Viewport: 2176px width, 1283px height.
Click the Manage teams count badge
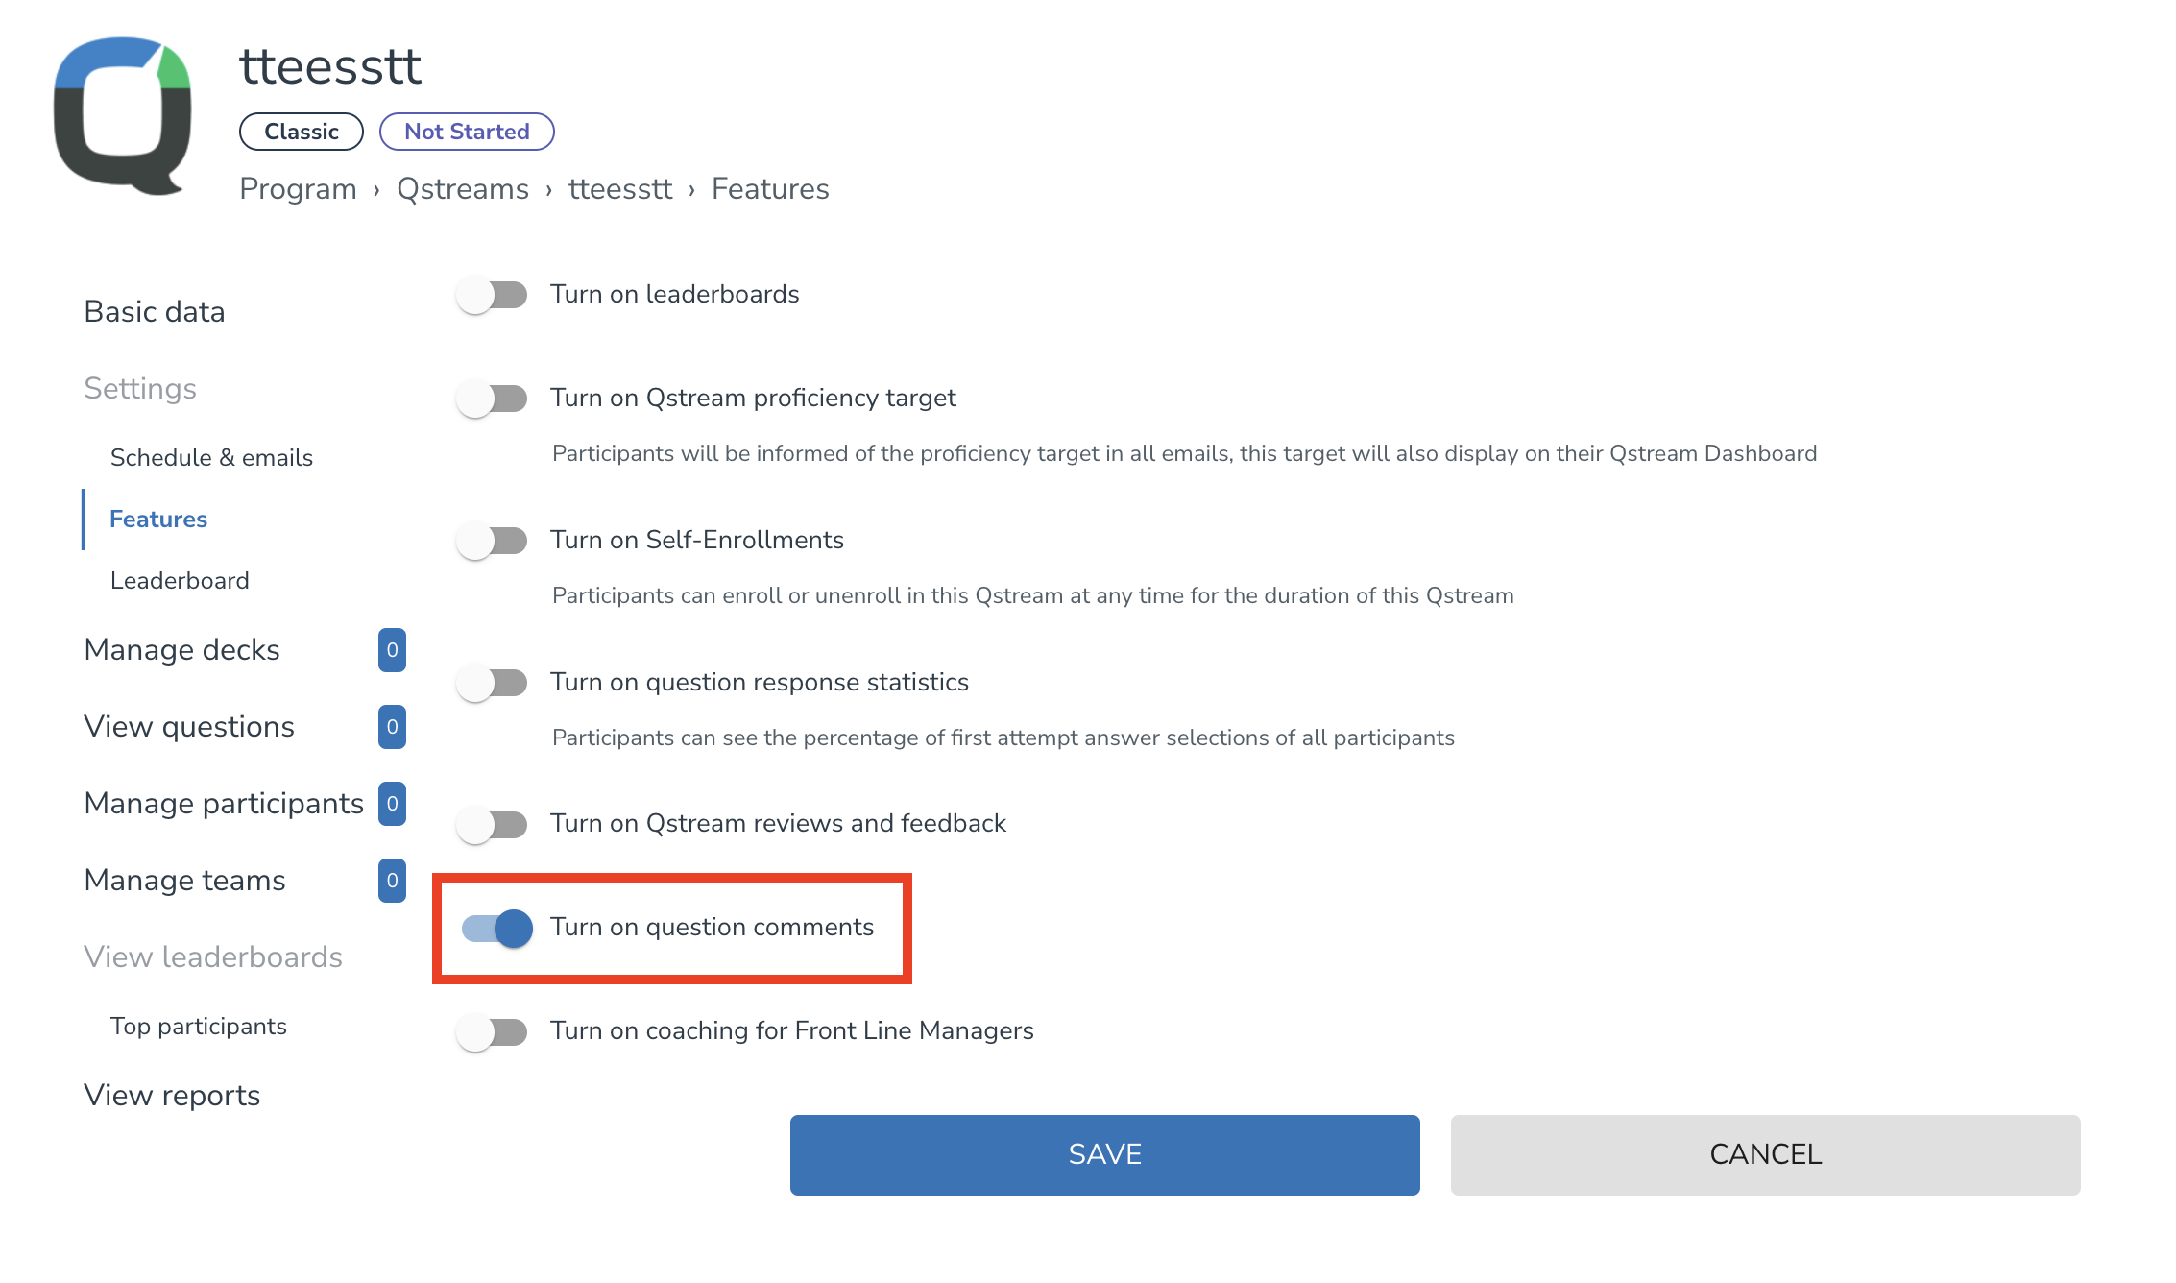392,881
